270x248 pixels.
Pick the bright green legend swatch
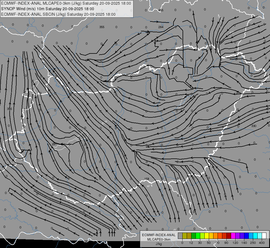198,236
